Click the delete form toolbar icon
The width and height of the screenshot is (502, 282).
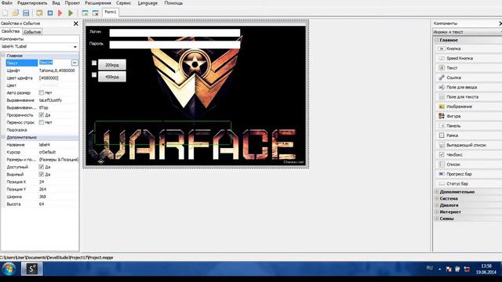[x=96, y=13]
